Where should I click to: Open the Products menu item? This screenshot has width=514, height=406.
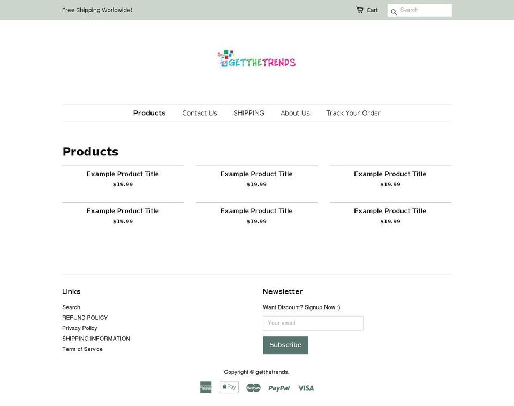(149, 113)
